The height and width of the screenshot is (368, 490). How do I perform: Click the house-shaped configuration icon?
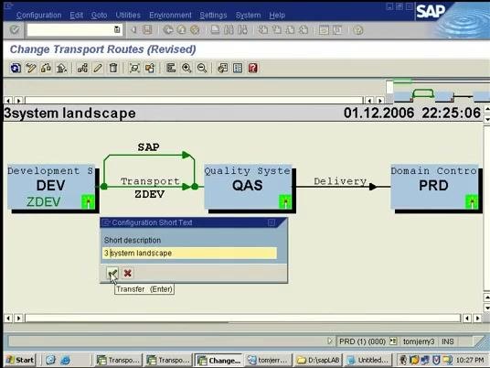61,68
